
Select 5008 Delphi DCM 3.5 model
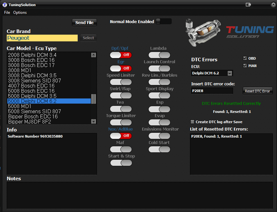(49, 96)
